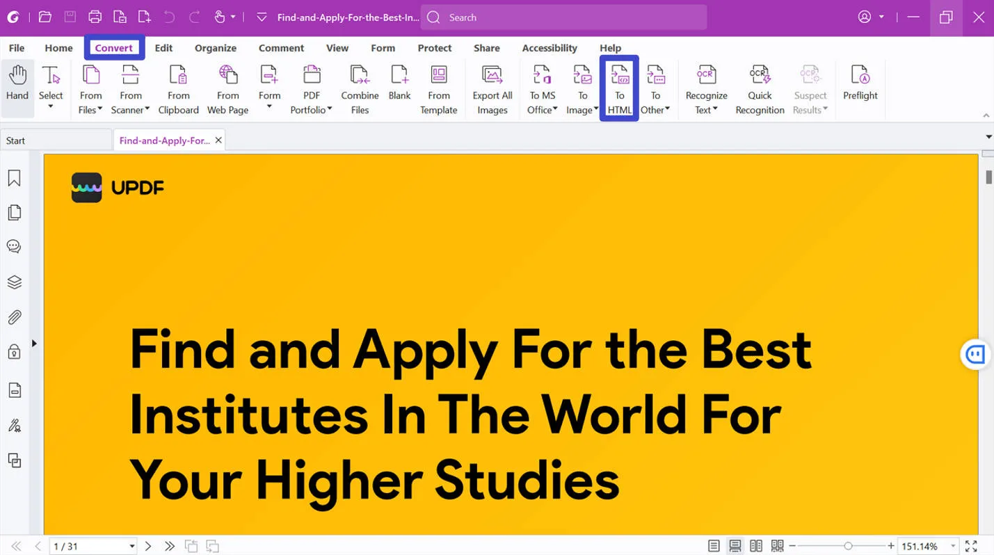994x555 pixels.
Task: Expand From Files dropdown arrow
Action: (x=100, y=109)
